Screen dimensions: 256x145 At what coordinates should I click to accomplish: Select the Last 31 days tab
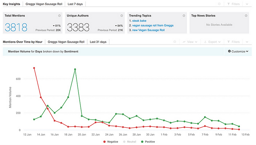[x=98, y=42]
